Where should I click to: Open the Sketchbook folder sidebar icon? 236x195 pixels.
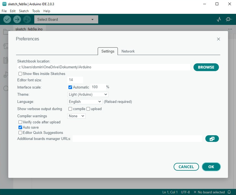click(x=6, y=32)
